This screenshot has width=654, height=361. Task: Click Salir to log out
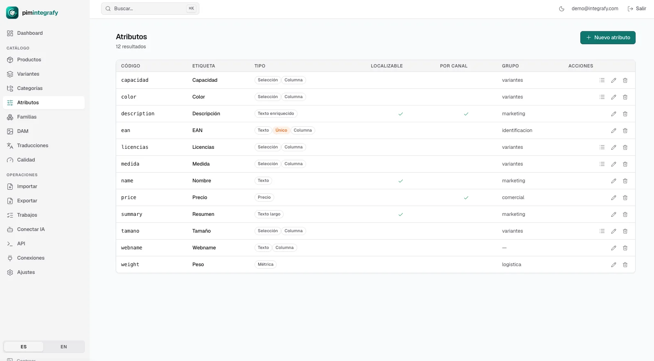point(637,9)
